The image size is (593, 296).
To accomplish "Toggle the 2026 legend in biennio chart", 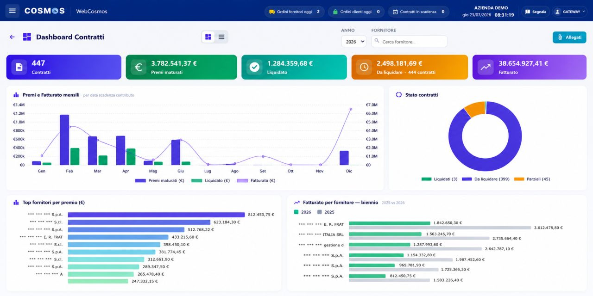I will click(x=303, y=212).
